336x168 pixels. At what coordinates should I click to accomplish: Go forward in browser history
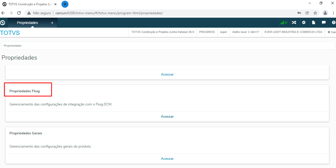pyautogui.click(x=11, y=13)
